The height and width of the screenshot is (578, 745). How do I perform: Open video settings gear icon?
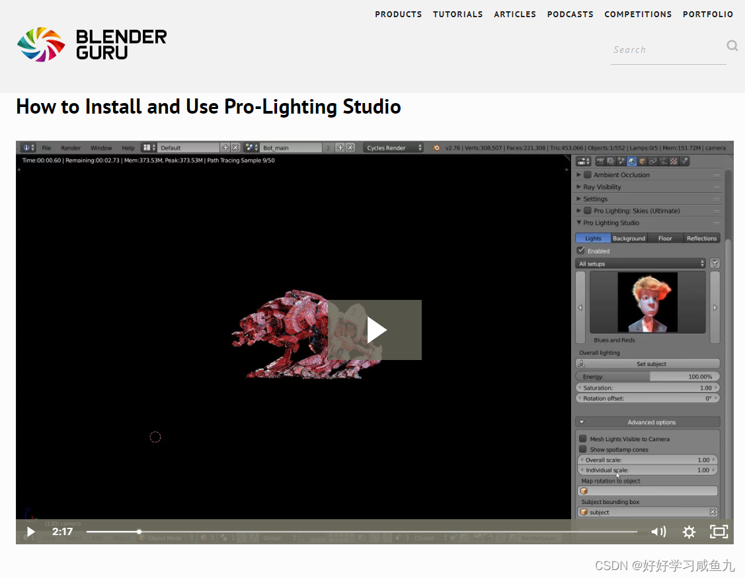coord(689,532)
